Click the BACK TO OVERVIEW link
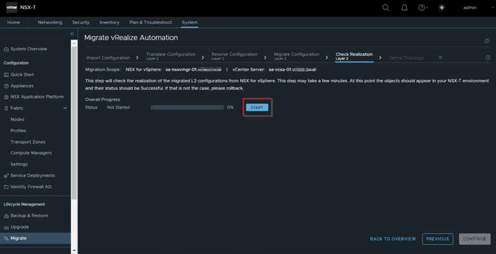 (x=393, y=239)
